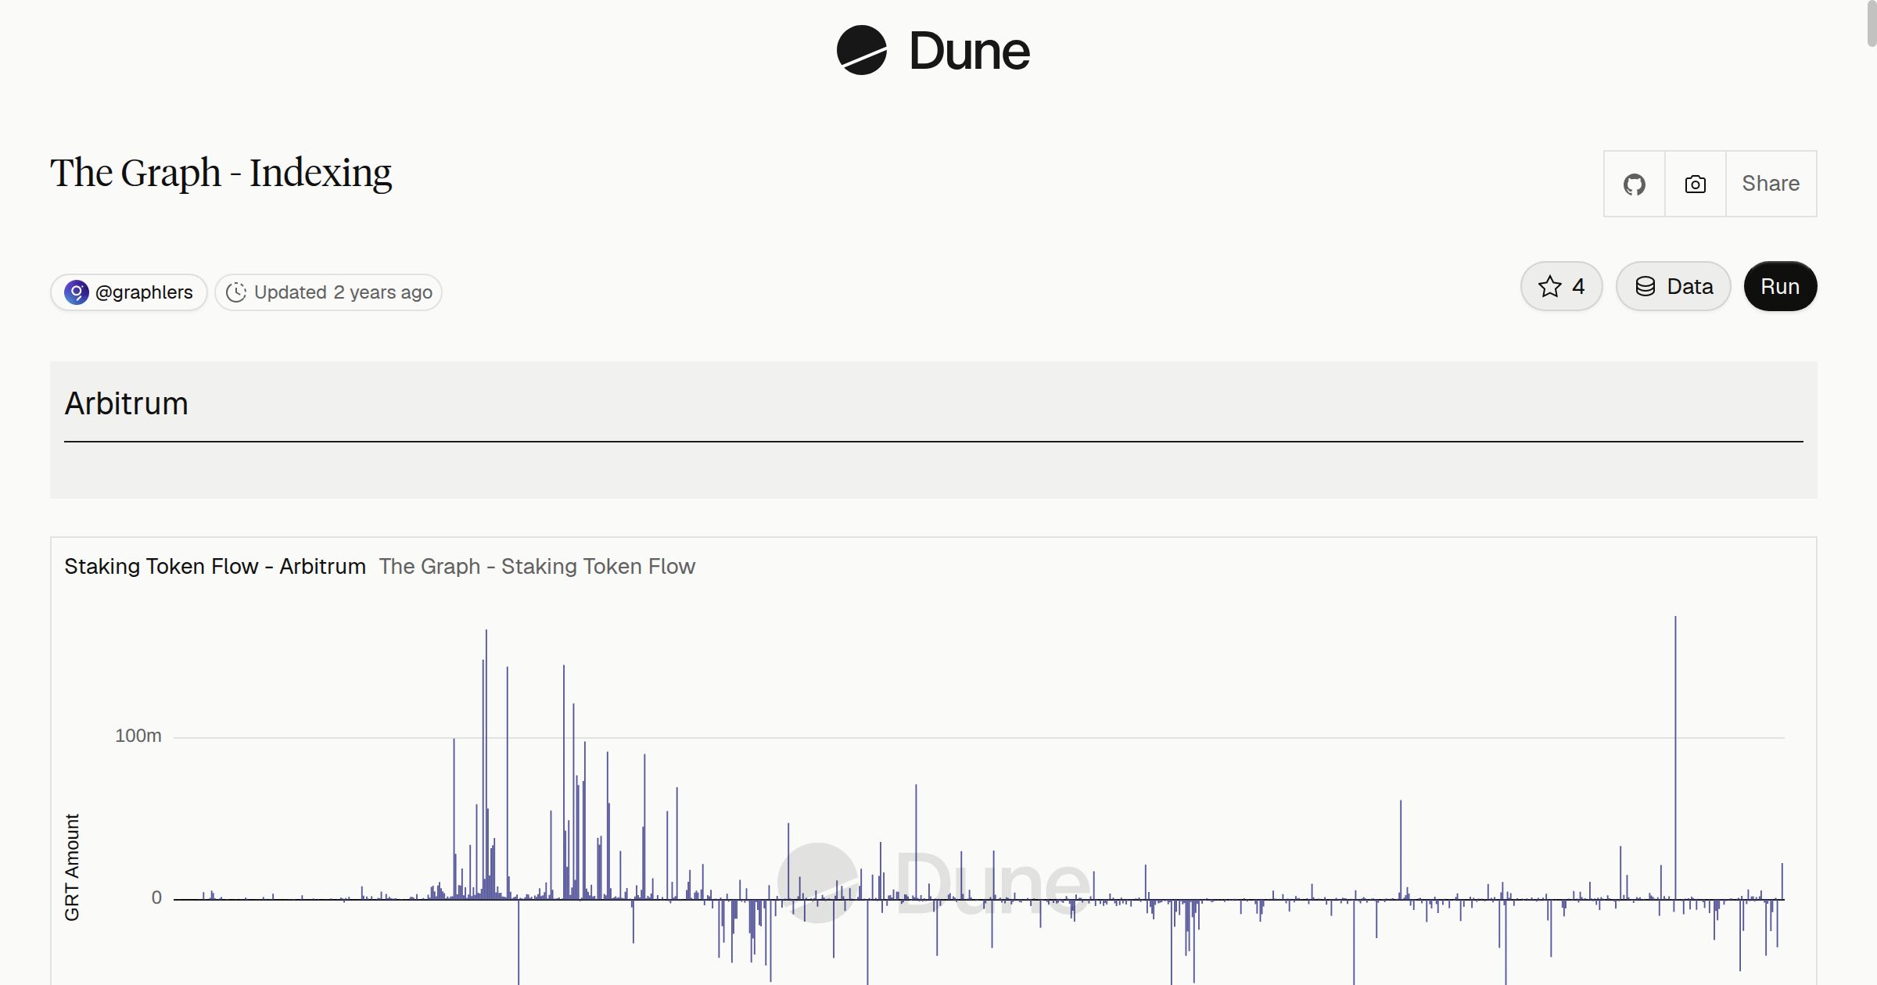Click the 0 label on the chart axis
The image size is (1877, 985).
point(156,897)
